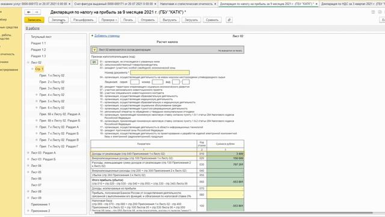Click the line 030 amount cell '707 201'
The image size is (385, 217).
pos(226,165)
